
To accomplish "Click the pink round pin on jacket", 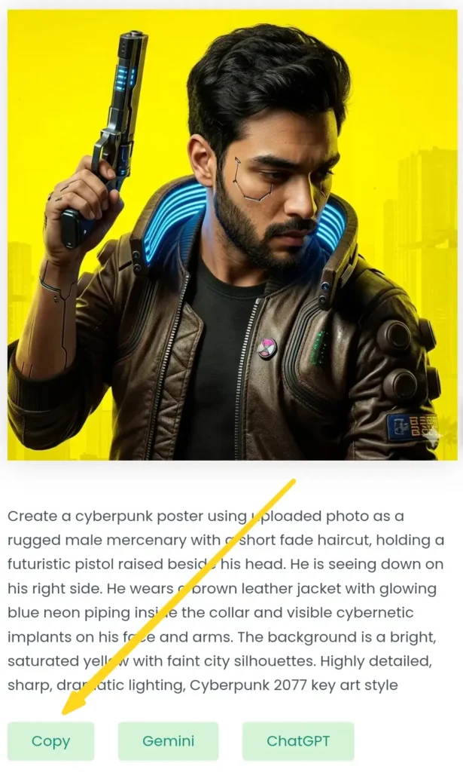I will click(267, 348).
